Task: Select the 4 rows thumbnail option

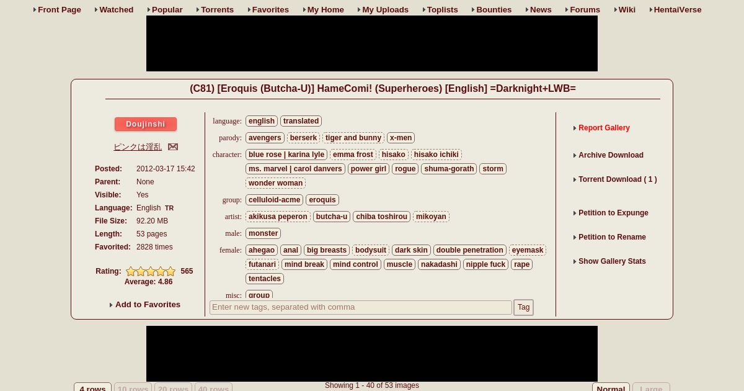Action: [92, 387]
